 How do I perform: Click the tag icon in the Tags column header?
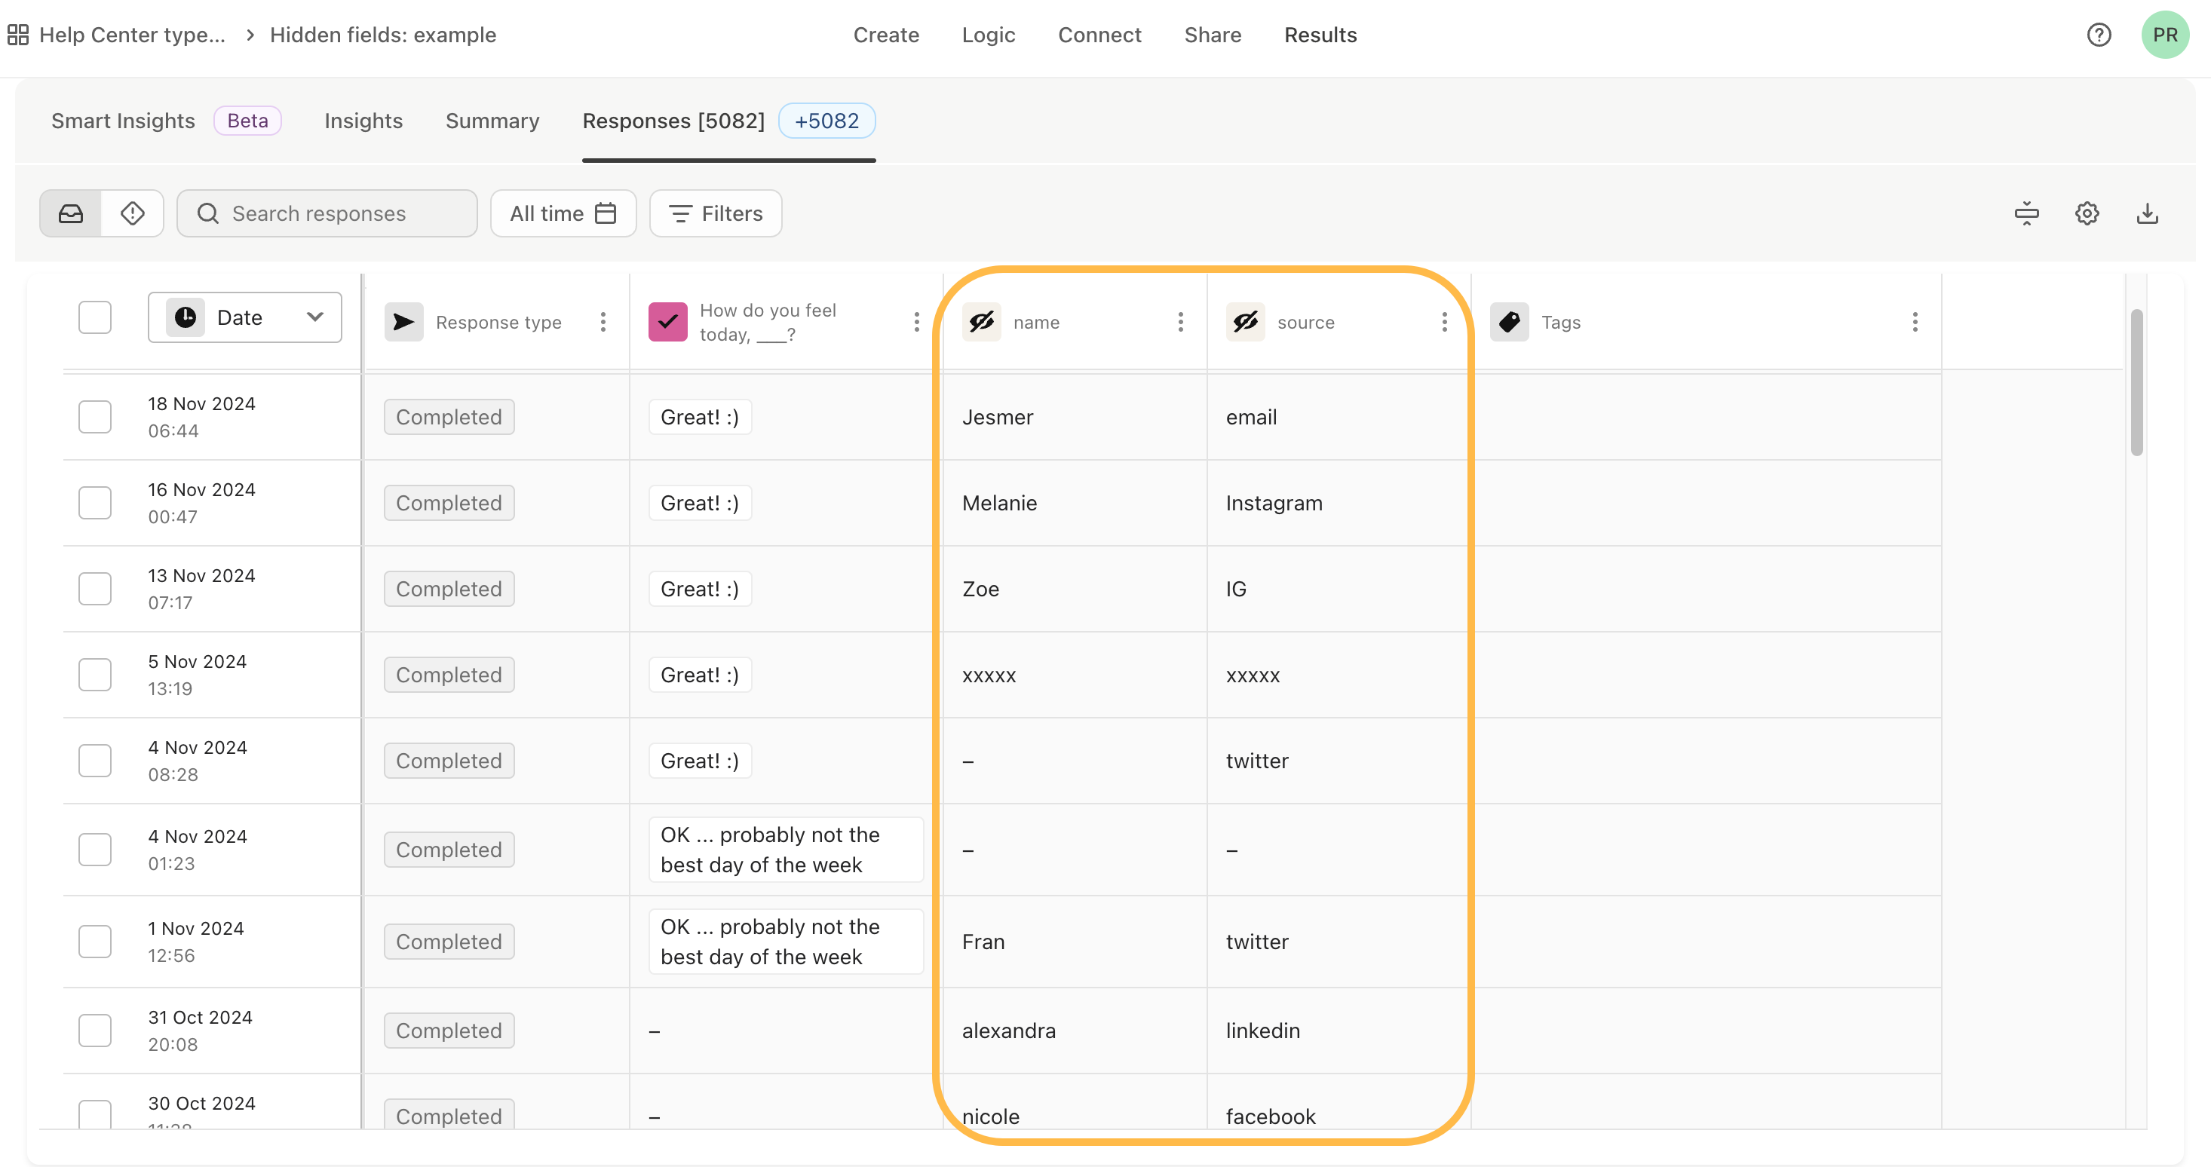[x=1509, y=321]
